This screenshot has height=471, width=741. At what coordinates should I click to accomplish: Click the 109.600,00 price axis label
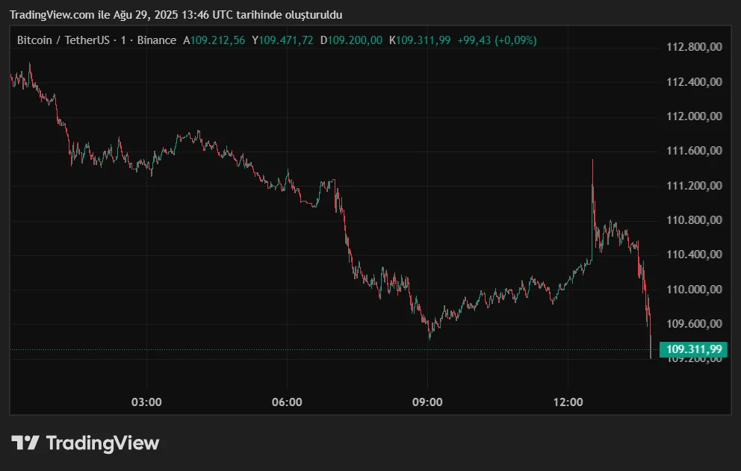[x=694, y=324]
